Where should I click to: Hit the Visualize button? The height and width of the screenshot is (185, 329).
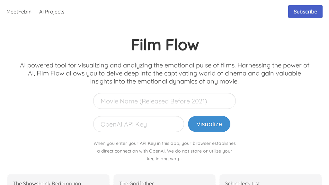pos(209,124)
